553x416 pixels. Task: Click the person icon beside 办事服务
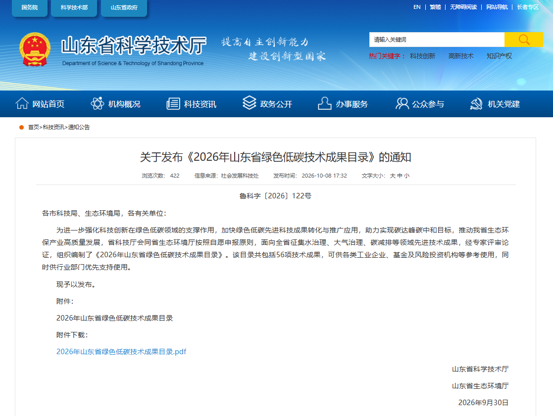coord(325,103)
